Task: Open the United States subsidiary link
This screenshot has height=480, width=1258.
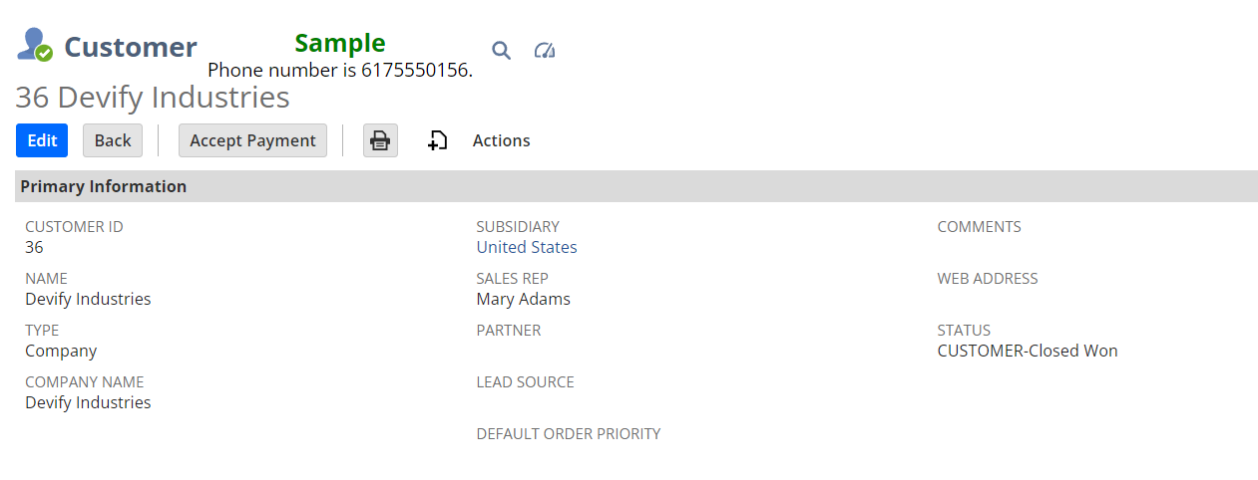Action: pyautogui.click(x=527, y=247)
